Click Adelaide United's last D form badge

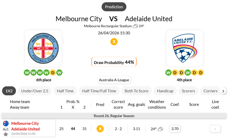click(201, 73)
